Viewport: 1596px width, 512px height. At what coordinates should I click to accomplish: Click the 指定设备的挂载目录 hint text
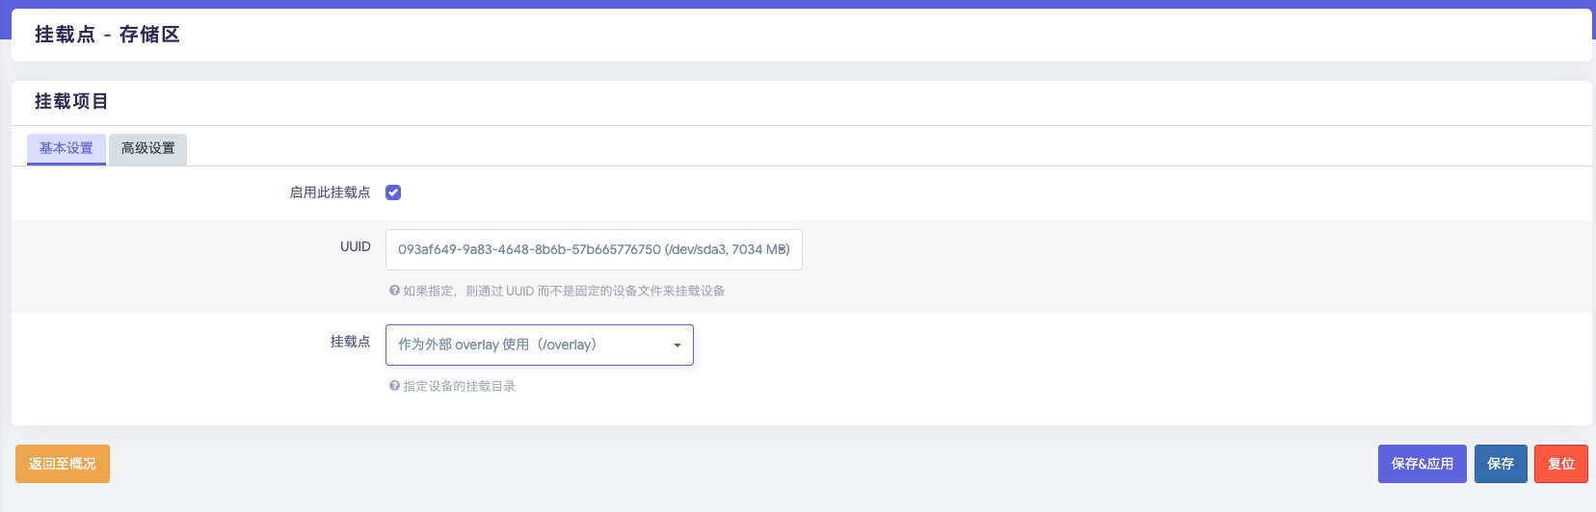(459, 386)
